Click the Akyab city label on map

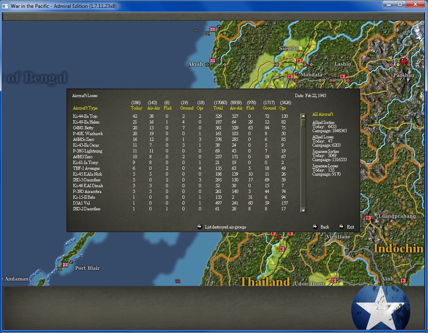[196, 64]
